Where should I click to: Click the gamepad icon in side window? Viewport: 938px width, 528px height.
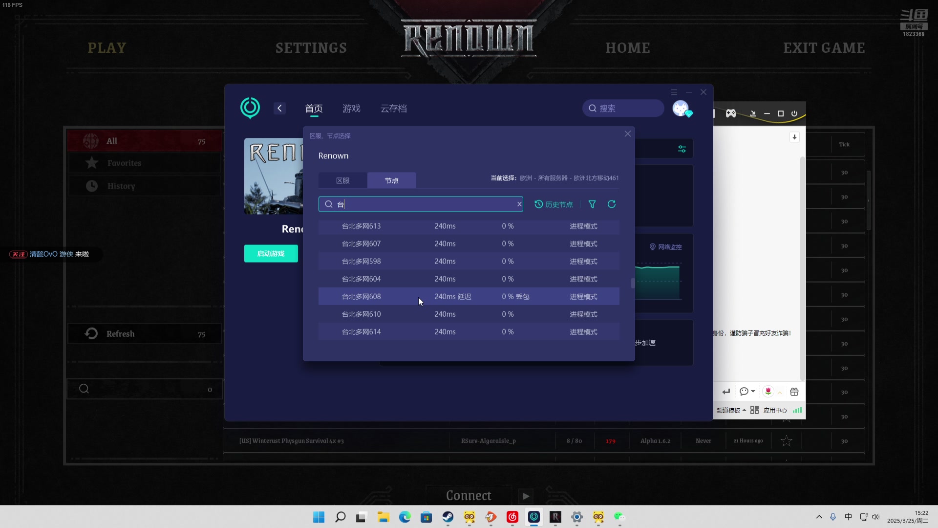(x=731, y=113)
